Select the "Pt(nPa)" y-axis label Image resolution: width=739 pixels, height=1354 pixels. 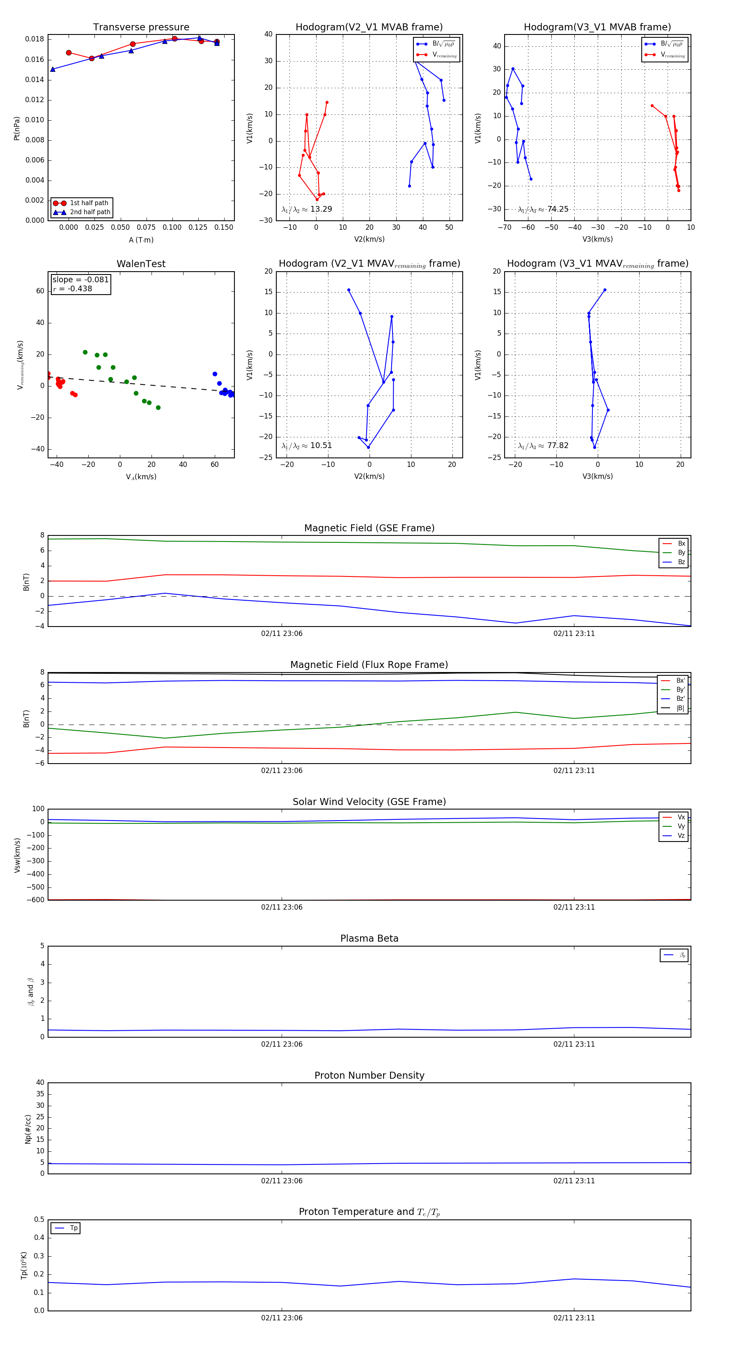pos(17,128)
